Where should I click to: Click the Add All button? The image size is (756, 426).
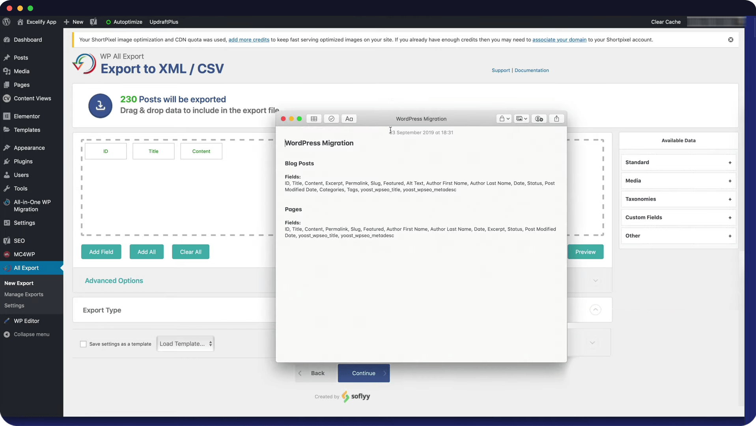pyautogui.click(x=146, y=252)
